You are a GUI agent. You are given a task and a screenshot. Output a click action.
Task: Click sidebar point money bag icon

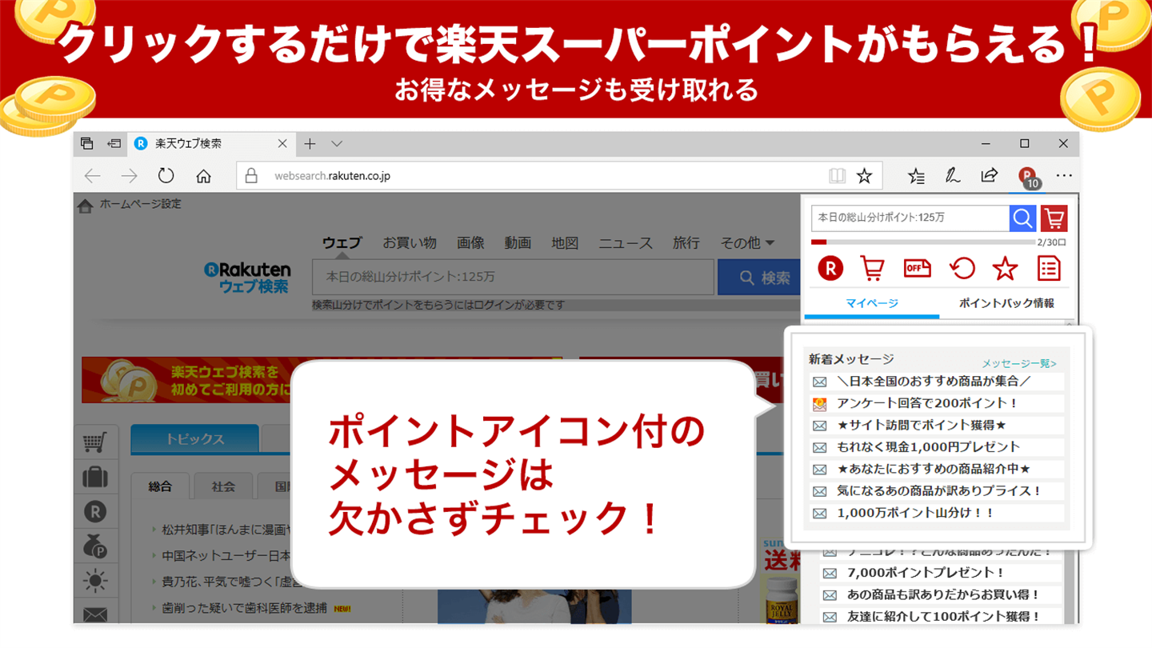pos(95,546)
